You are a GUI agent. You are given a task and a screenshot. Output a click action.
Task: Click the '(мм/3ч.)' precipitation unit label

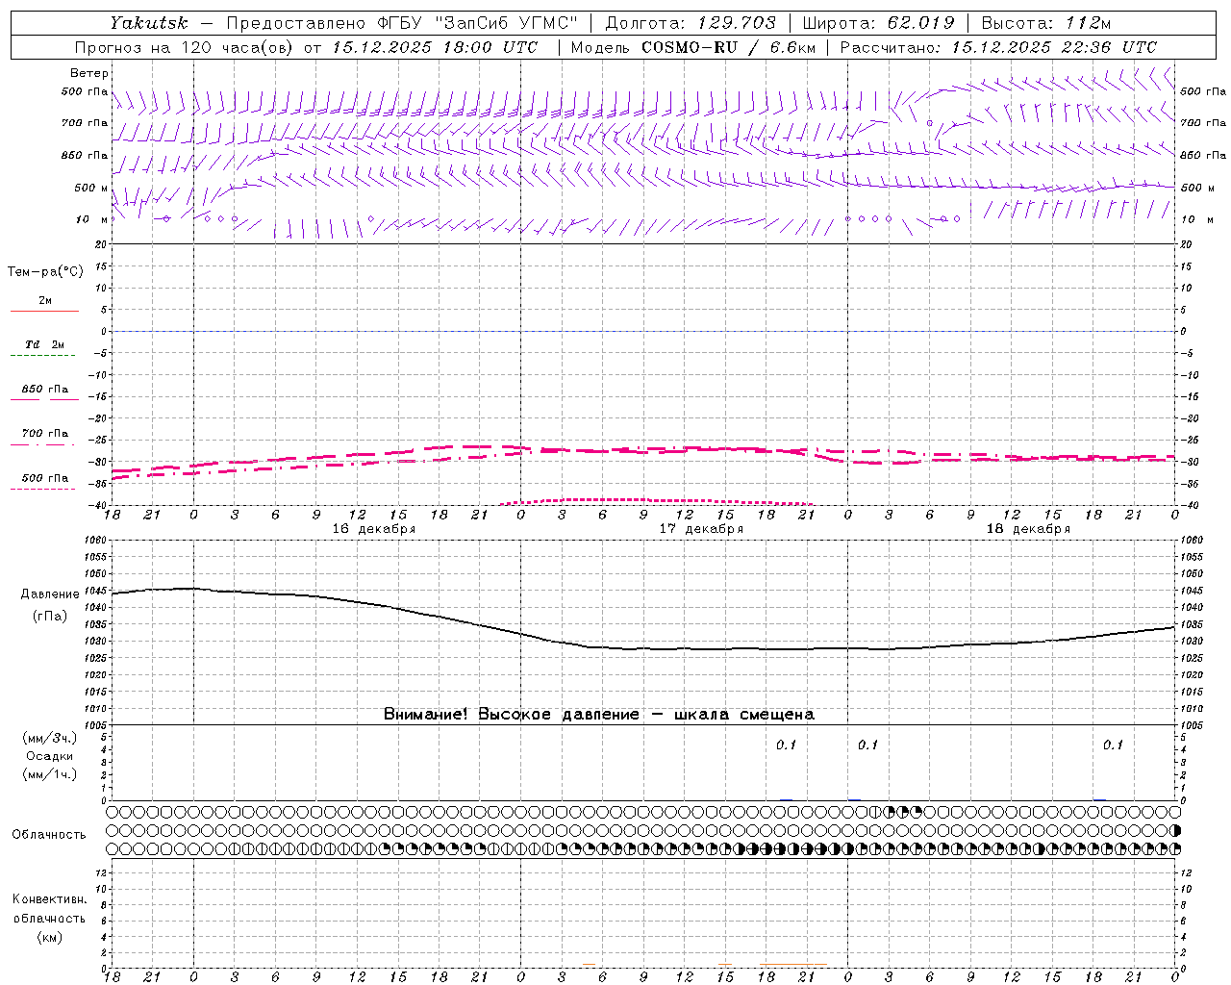tap(50, 738)
